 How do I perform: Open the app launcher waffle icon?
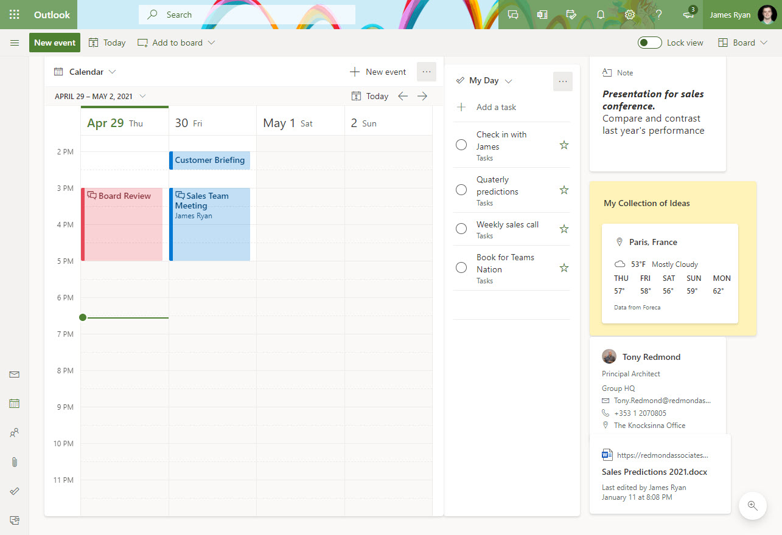[x=15, y=15]
